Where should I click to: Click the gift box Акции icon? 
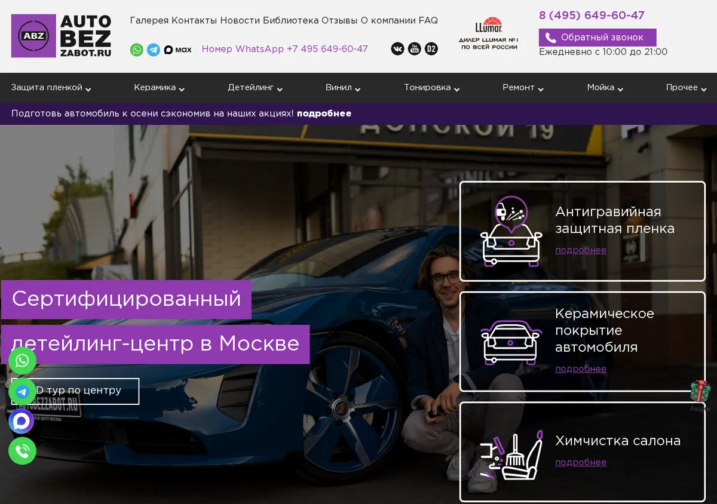[x=700, y=395]
